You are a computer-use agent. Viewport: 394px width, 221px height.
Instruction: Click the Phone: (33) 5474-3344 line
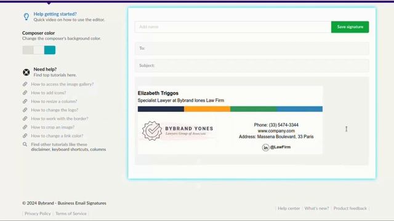pos(276,125)
